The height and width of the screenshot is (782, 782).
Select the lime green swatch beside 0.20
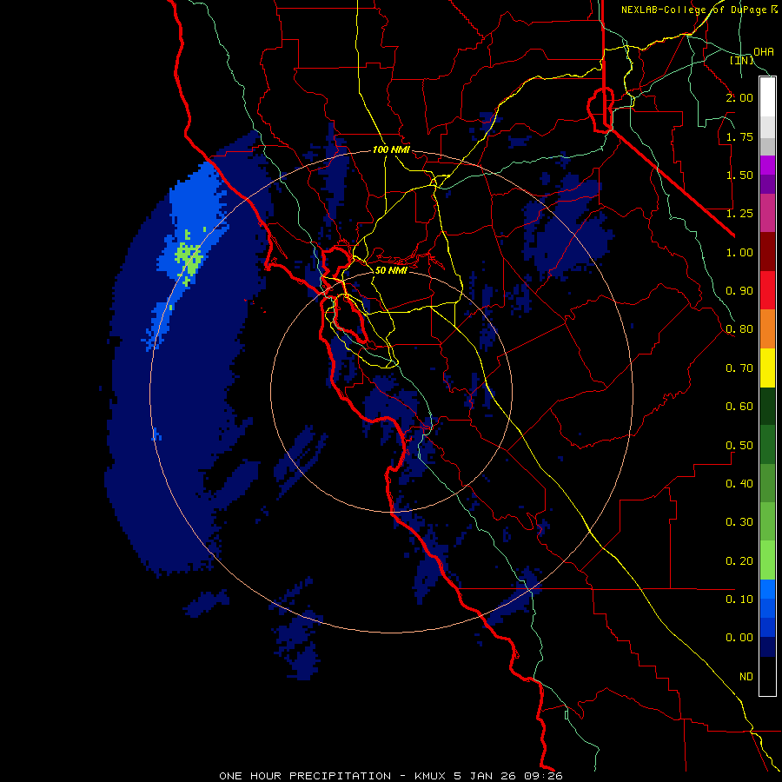[x=767, y=560]
